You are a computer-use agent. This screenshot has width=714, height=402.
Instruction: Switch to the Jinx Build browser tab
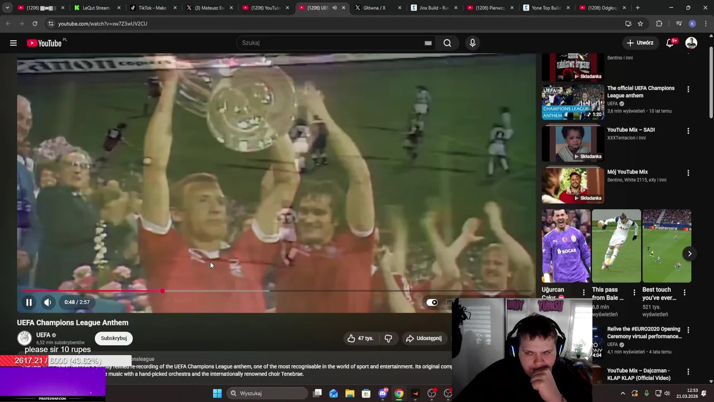coord(433,8)
